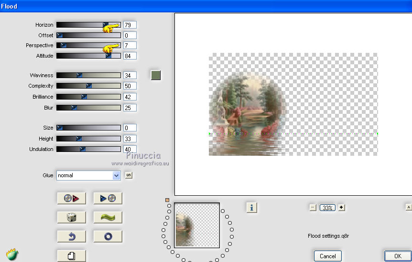Click the Horizon slider track
This screenshot has height=262, width=412.
pos(88,25)
